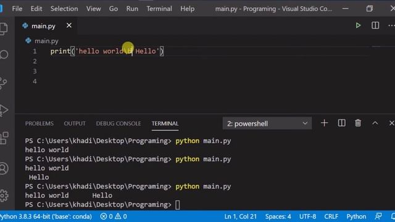
Task: Open Run and Debug view
Action: tap(4, 110)
